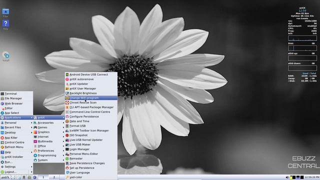Expand the Accessories category
Viewport: 320px width, 180px height.
(49, 122)
